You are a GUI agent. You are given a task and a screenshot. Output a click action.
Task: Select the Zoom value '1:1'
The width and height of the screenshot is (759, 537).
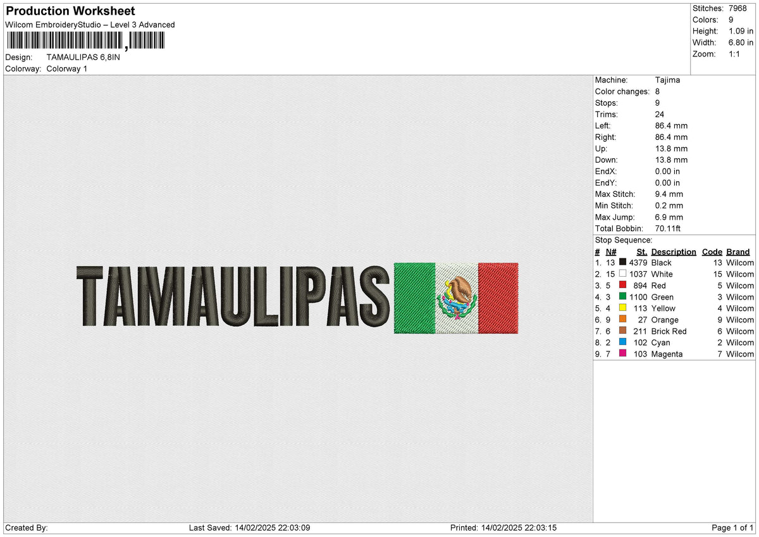tap(736, 54)
